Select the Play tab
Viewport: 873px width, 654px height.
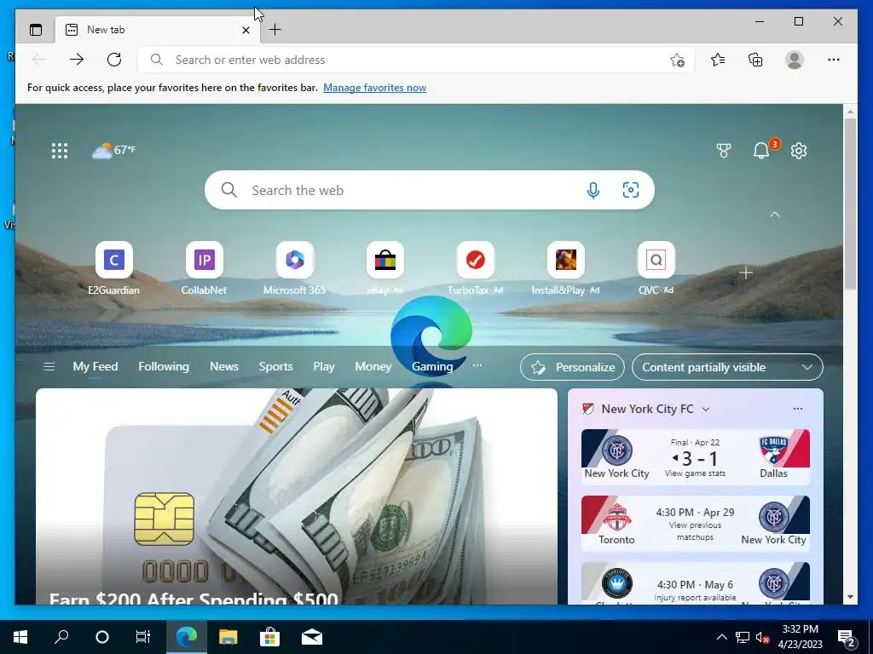click(x=323, y=366)
